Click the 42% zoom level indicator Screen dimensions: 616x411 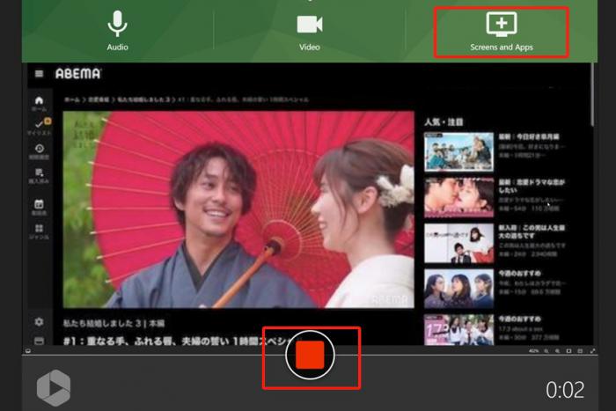tap(533, 351)
